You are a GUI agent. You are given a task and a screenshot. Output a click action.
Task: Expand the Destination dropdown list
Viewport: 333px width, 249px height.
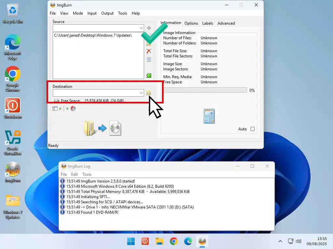(141, 93)
